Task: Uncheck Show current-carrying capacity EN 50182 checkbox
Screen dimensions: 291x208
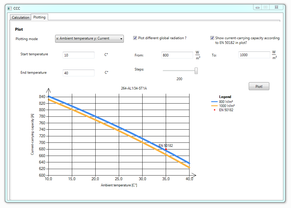Action: pyautogui.click(x=212, y=38)
